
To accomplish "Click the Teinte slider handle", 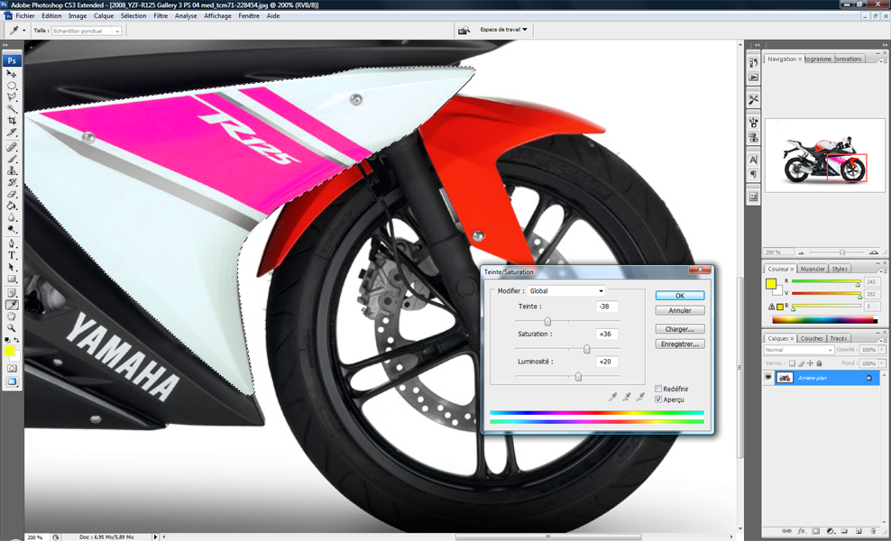I will (x=547, y=321).
